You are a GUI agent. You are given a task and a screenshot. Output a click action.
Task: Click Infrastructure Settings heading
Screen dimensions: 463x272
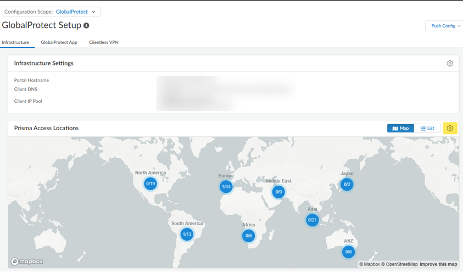(44, 63)
